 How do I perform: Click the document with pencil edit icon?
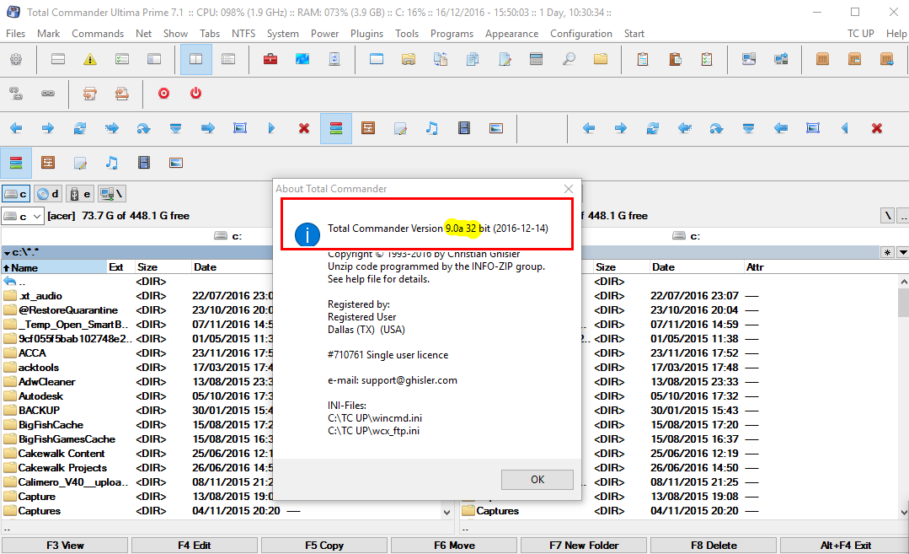[505, 59]
